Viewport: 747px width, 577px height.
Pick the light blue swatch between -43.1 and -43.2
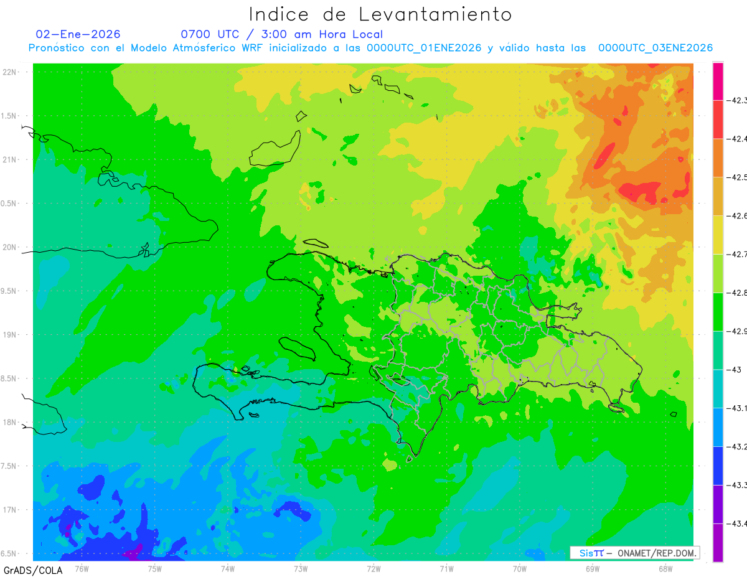[x=718, y=427]
